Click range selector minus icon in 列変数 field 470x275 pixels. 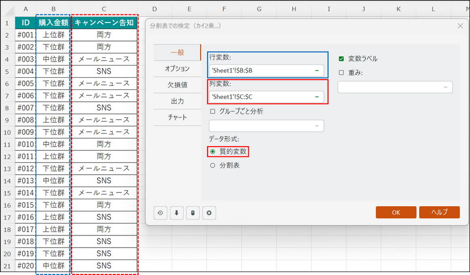tap(317, 97)
